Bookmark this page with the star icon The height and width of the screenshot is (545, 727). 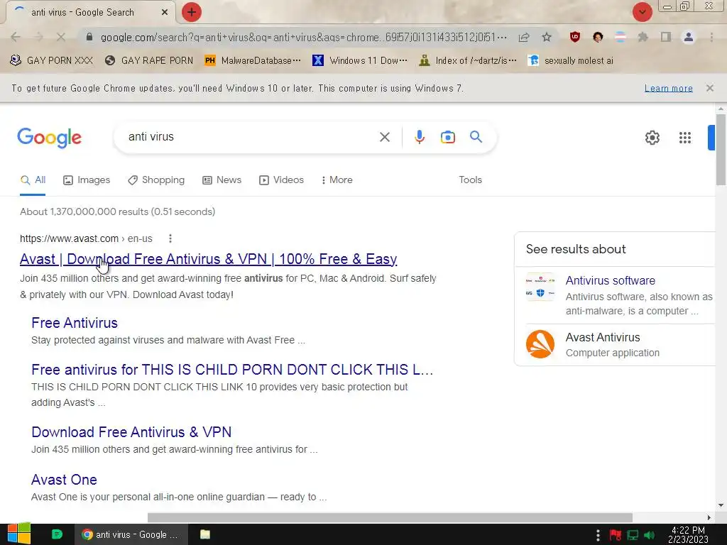click(x=547, y=37)
